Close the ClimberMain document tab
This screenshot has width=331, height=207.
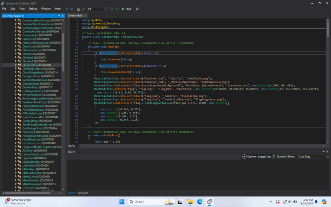[86, 16]
